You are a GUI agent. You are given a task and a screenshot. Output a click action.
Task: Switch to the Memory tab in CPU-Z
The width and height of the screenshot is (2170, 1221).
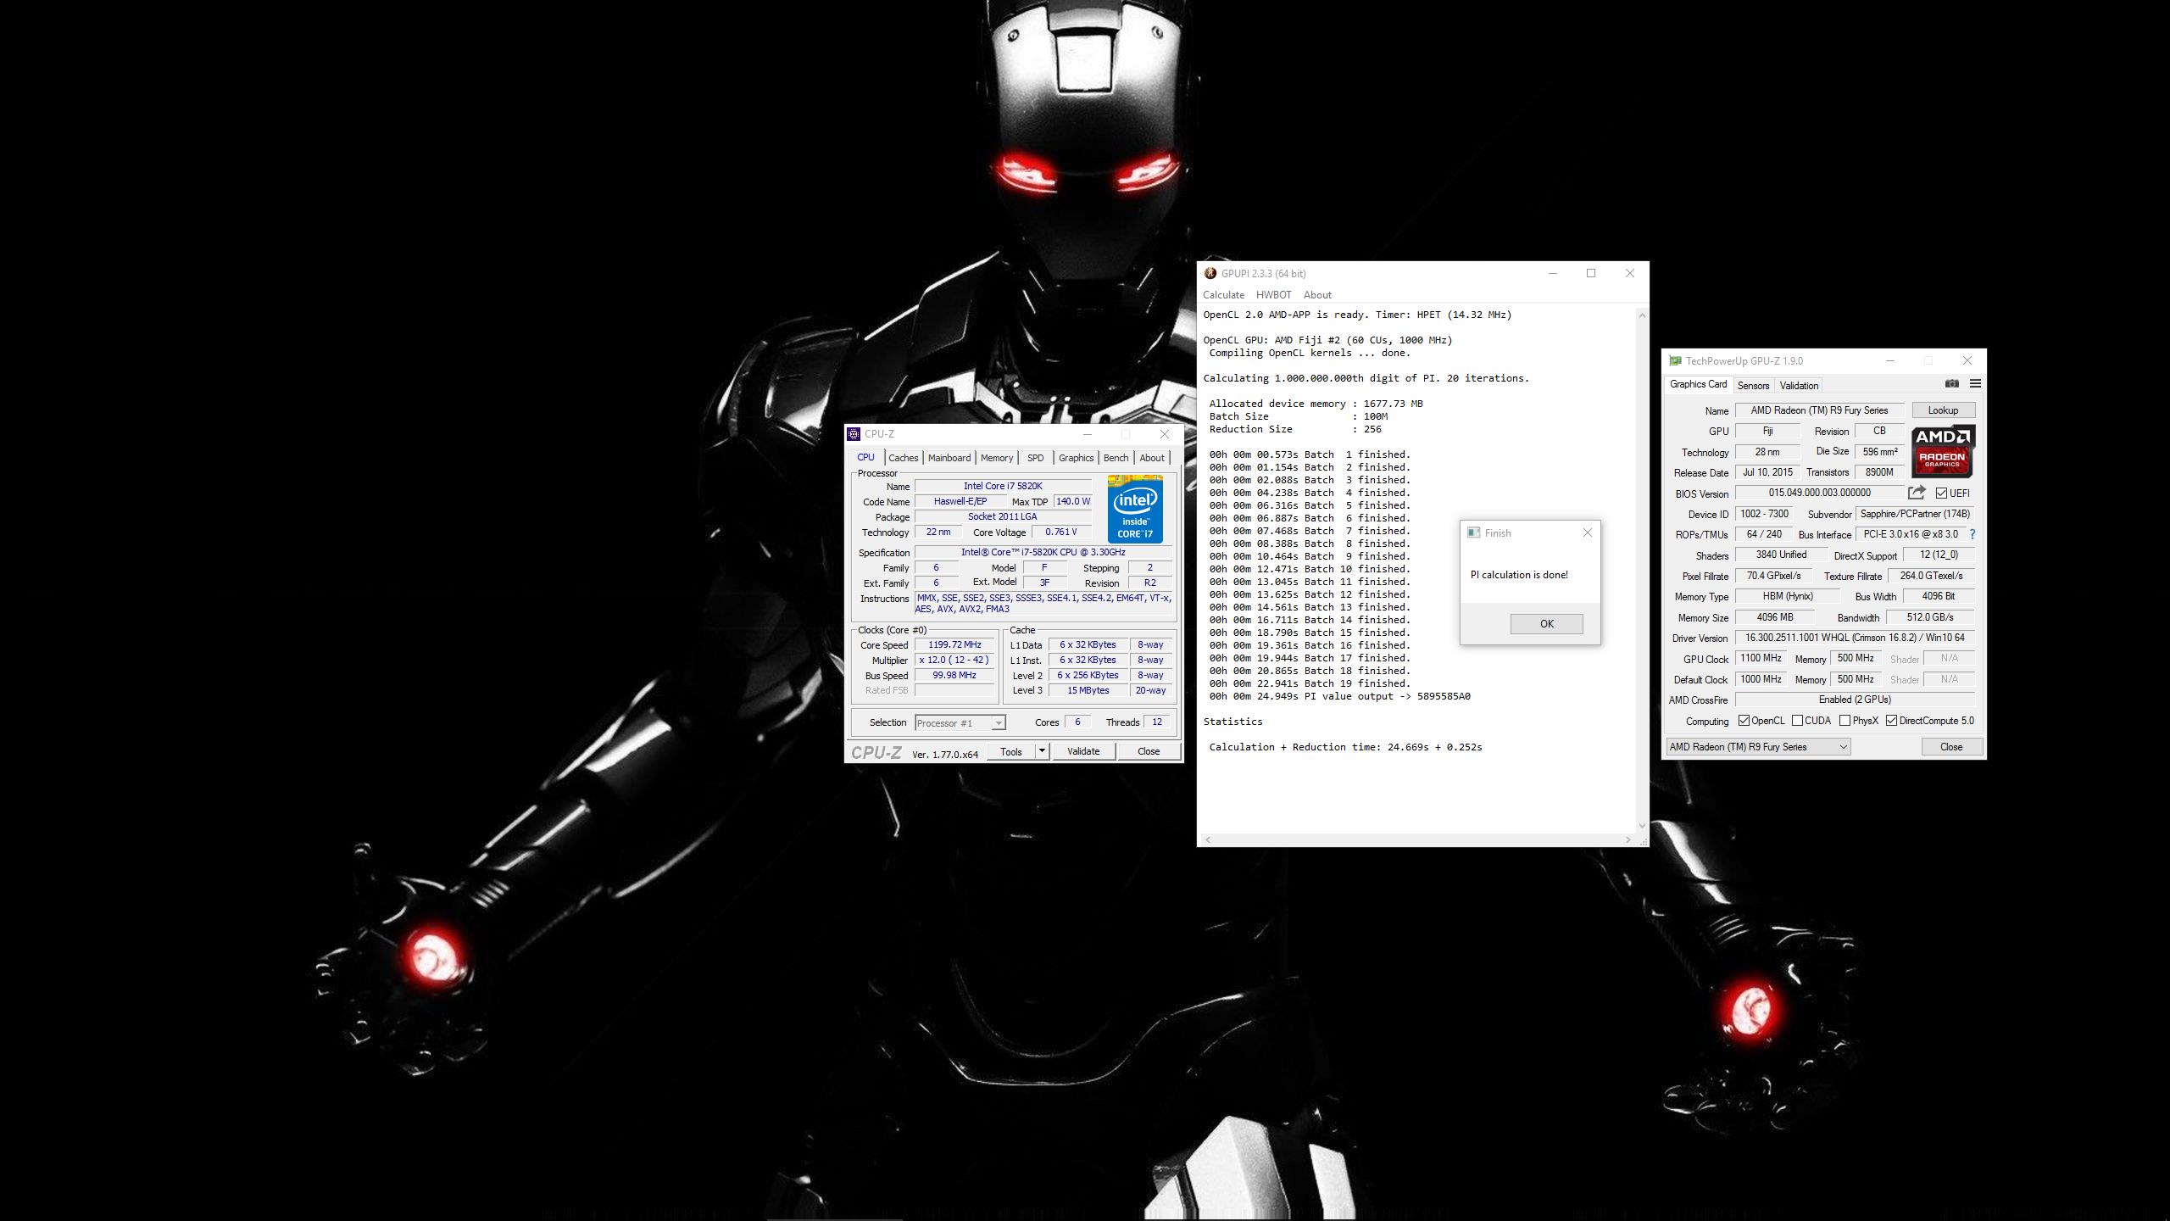[997, 458]
